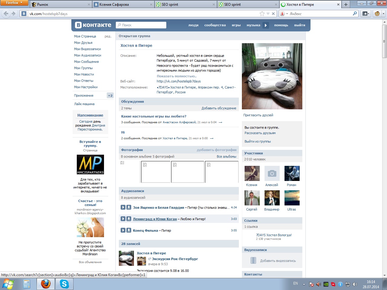
Task: Play the Зоя Ященко и Белая Гвардия track
Action: tap(123, 207)
